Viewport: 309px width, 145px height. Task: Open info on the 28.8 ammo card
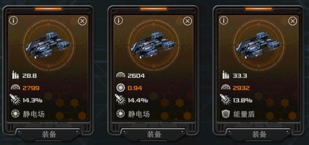[13, 21]
